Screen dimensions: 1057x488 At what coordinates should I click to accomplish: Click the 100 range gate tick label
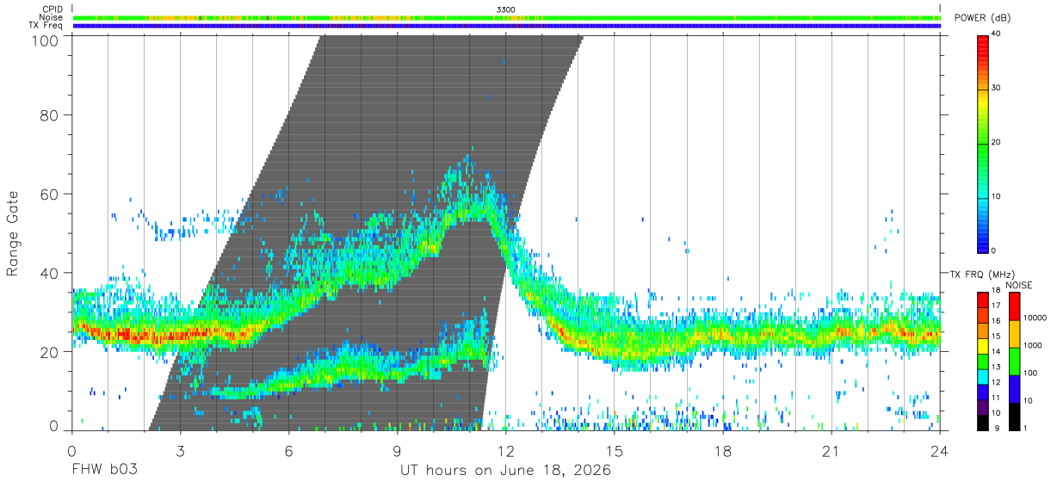point(46,40)
